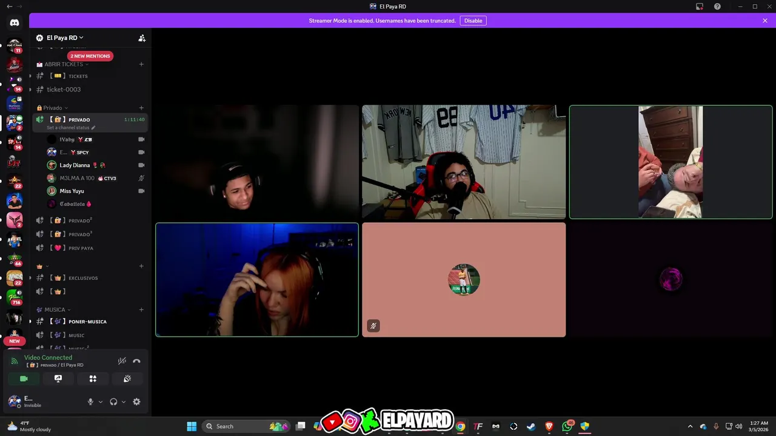Open the inbox icon in title bar
This screenshot has height=436, width=776.
tap(700, 6)
